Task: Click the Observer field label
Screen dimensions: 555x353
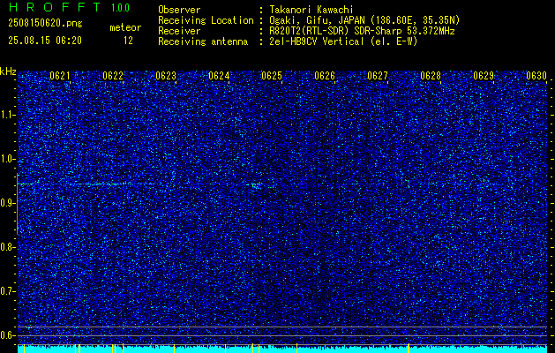Action: pos(179,10)
